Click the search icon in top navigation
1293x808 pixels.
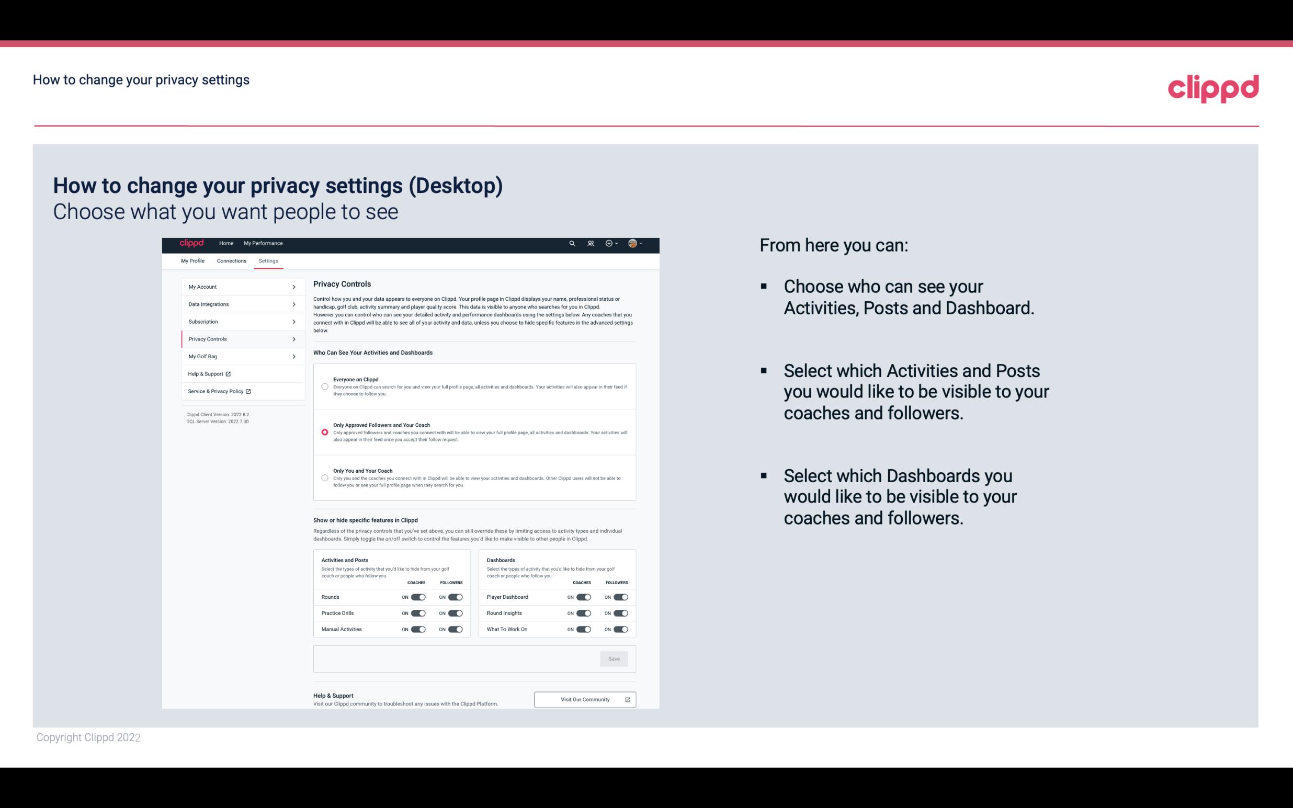pyautogui.click(x=572, y=243)
